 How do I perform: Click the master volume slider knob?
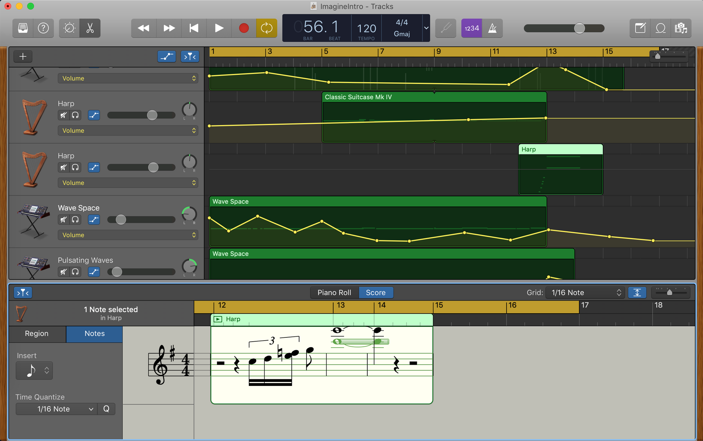point(579,28)
